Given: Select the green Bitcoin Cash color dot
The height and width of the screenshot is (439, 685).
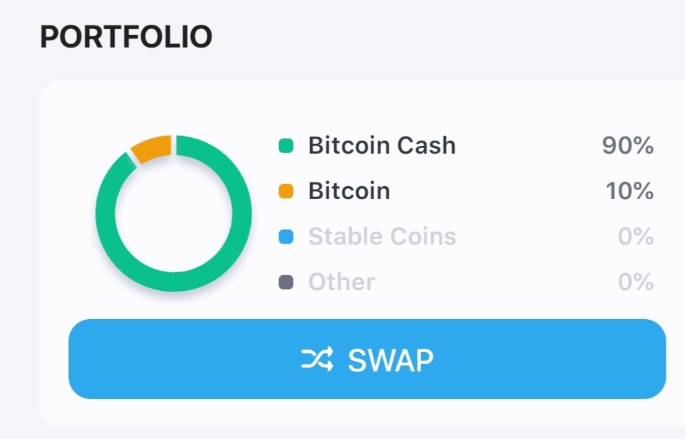Looking at the screenshot, I should 286,145.
